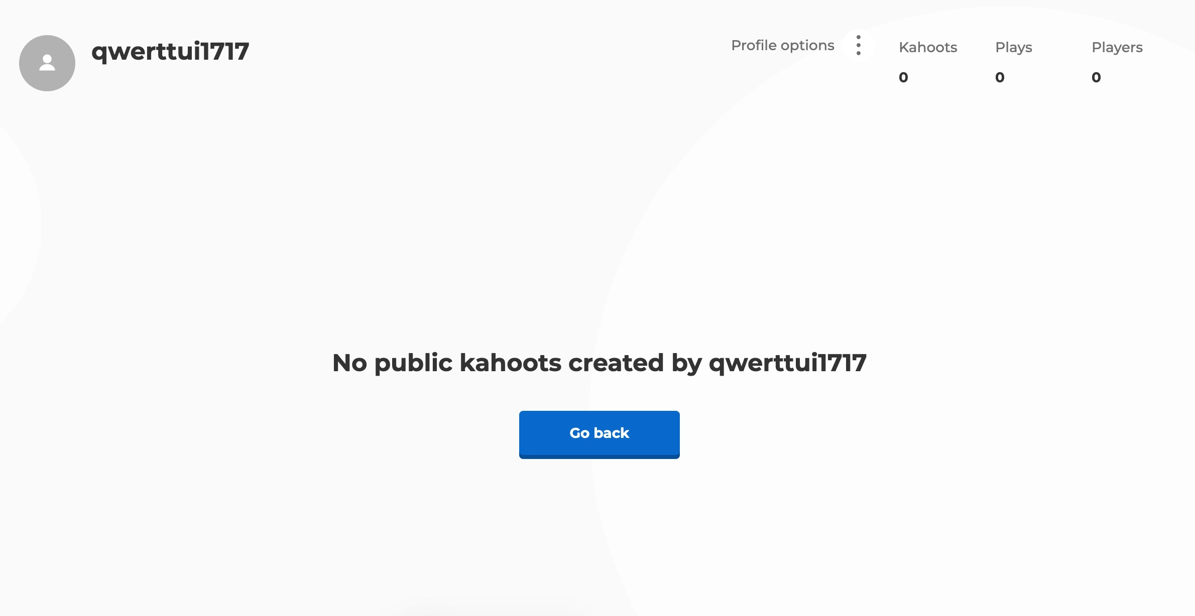Open the three-dot Profile options menu
Viewport: 1195px width, 616px height.
(x=859, y=45)
